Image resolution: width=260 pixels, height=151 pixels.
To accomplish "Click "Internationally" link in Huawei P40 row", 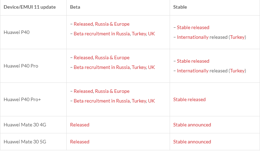I will (x=193, y=37).
